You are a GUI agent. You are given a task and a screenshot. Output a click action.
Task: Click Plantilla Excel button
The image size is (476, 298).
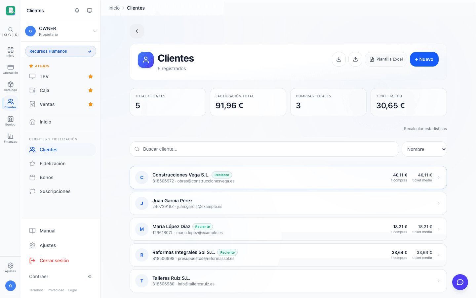point(386,59)
